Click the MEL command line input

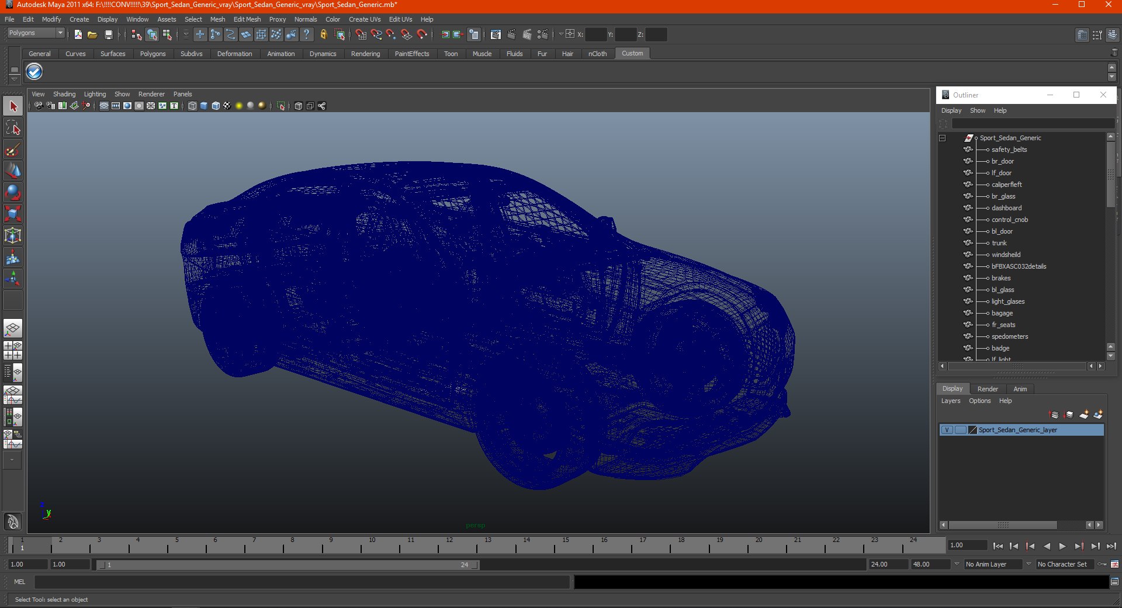point(302,582)
